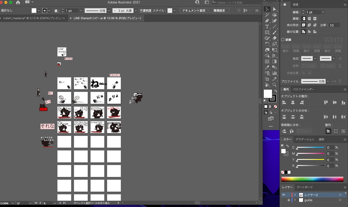Open the start arrowhead dropdown

[315, 58]
